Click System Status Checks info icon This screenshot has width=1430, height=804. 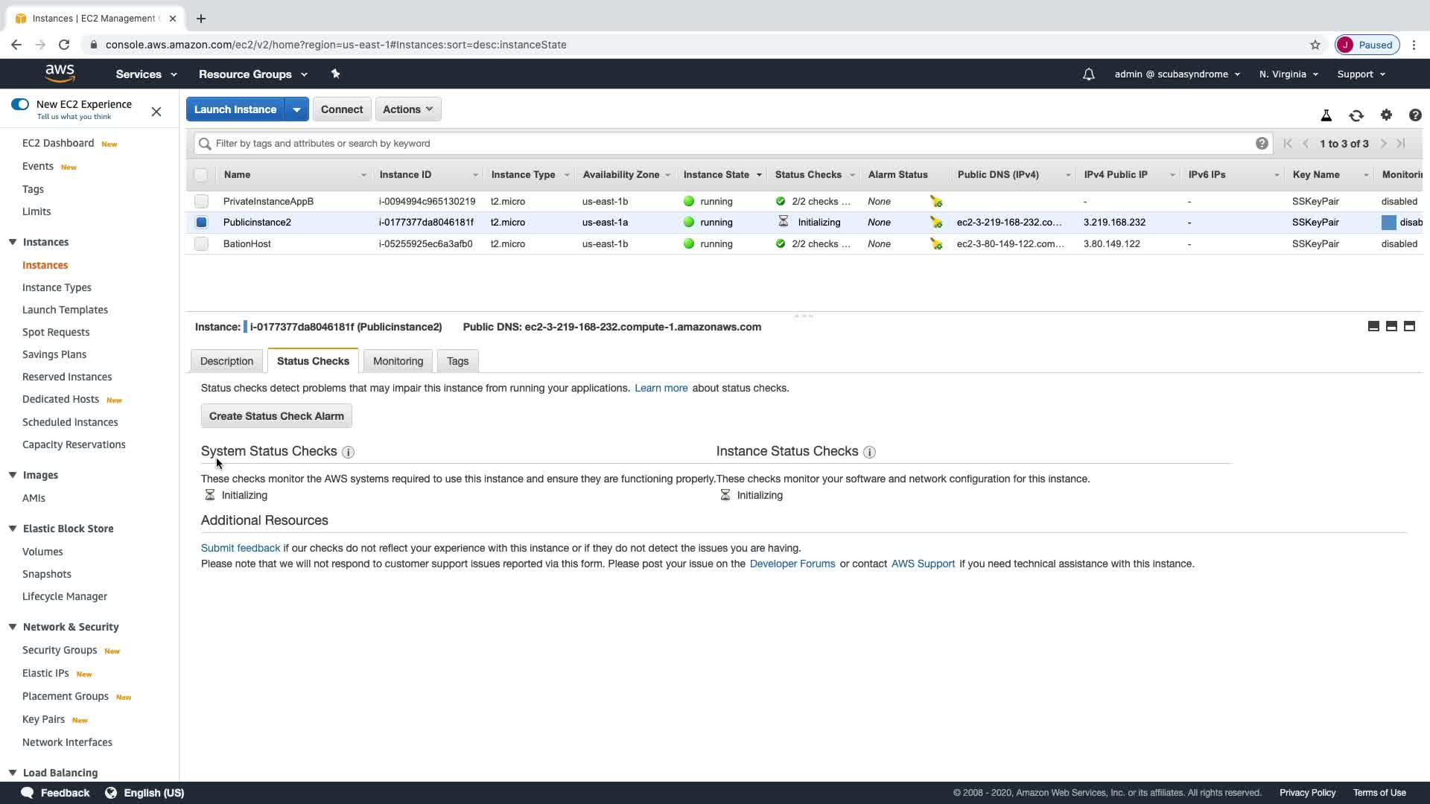click(x=348, y=452)
